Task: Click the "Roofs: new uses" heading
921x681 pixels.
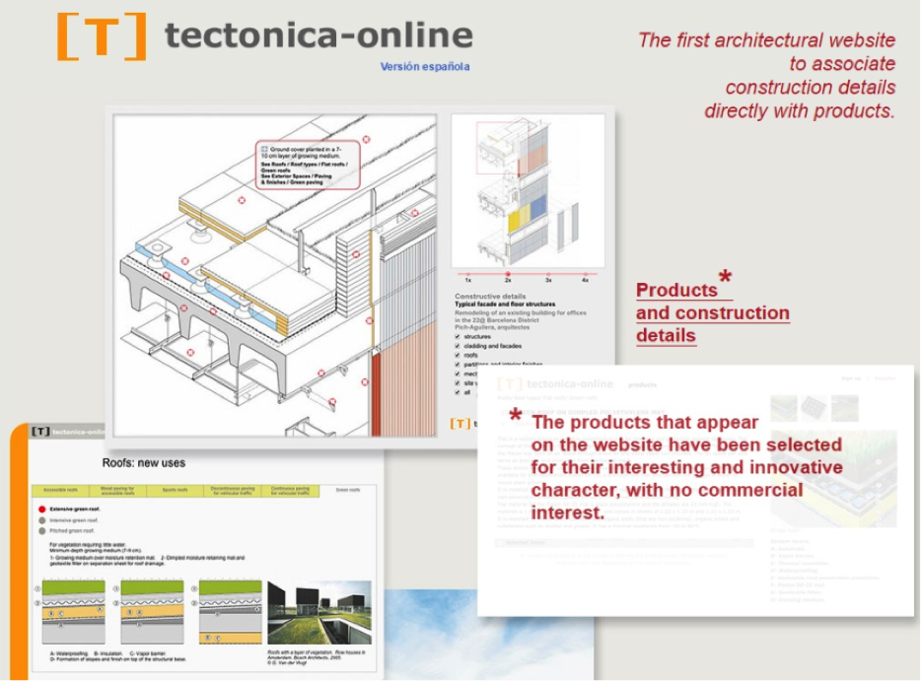Action: (144, 463)
